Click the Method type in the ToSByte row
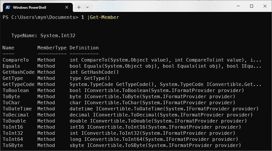Viewport: 272px width, 151px height. click(x=46, y=145)
